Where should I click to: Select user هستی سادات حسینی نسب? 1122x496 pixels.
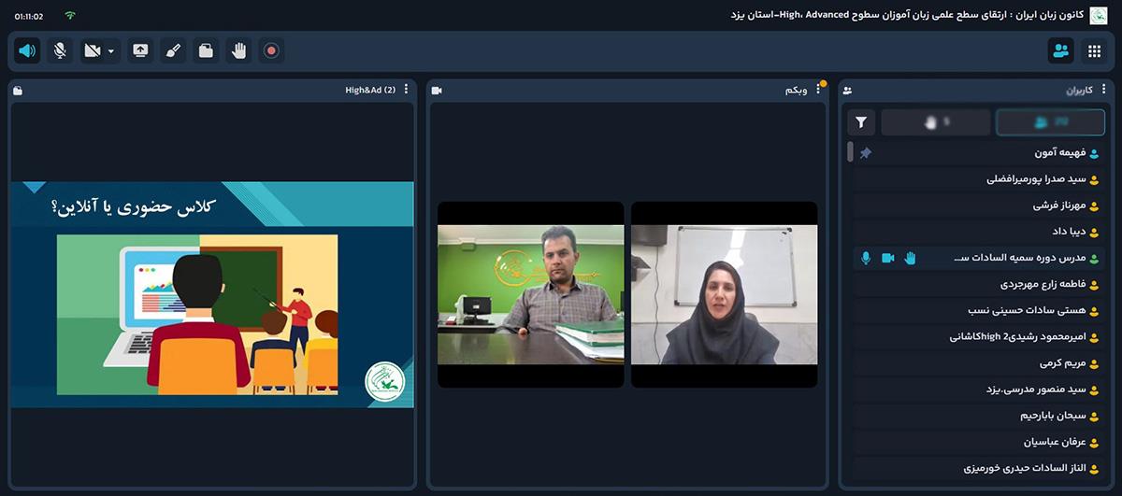pyautogui.click(x=980, y=310)
